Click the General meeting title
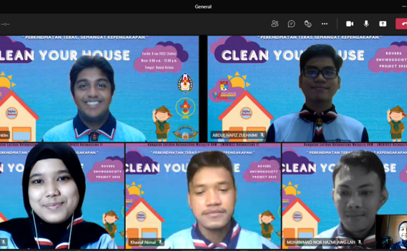 click(x=203, y=7)
